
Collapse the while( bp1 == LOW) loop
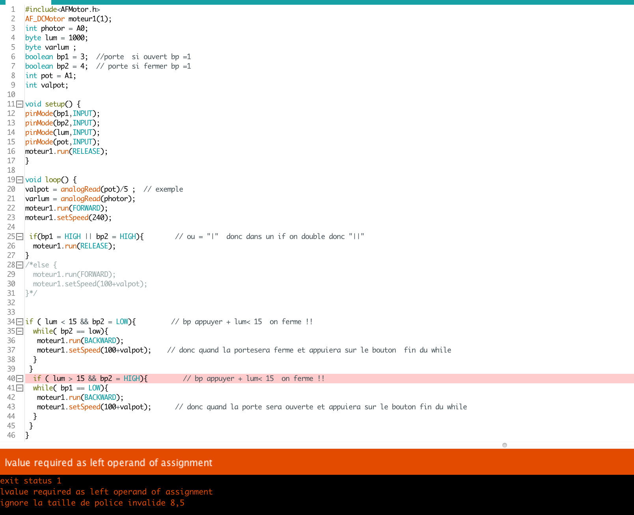pos(19,388)
